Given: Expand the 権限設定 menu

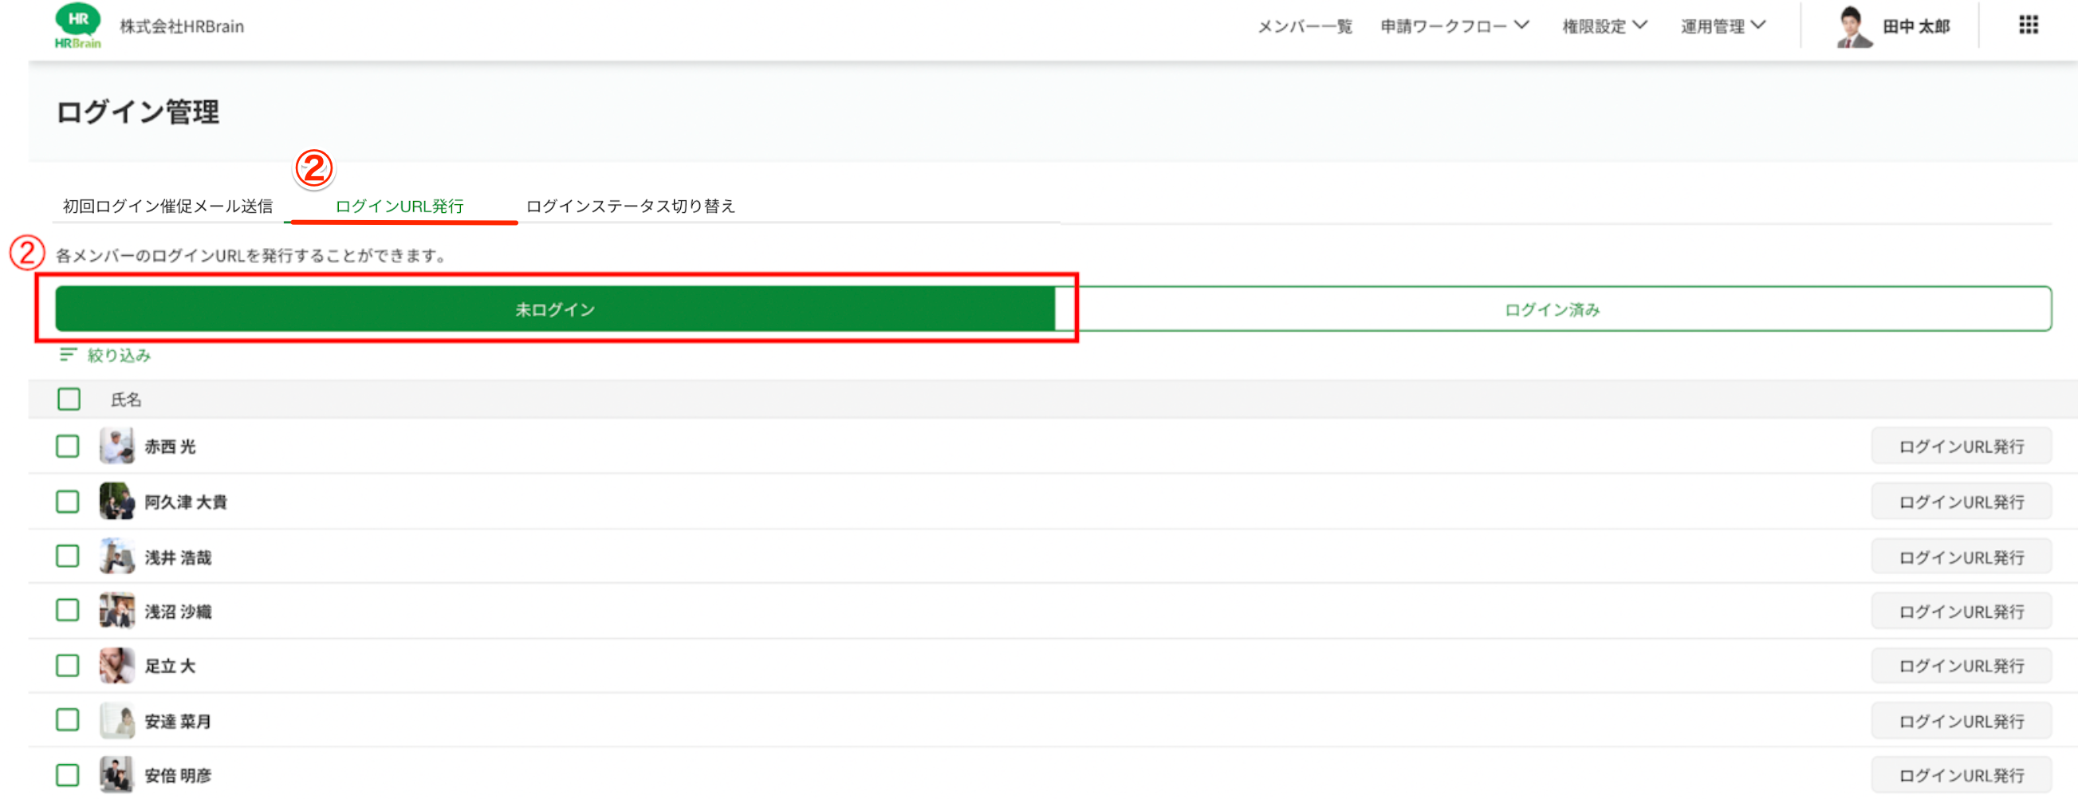Looking at the screenshot, I should click(x=1604, y=26).
